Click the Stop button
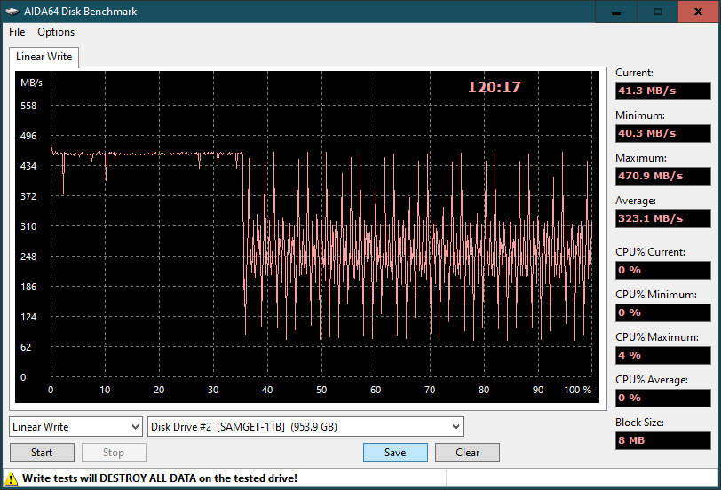The image size is (721, 490). point(114,453)
